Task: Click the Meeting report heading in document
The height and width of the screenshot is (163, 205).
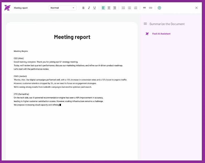Action: (x=72, y=37)
